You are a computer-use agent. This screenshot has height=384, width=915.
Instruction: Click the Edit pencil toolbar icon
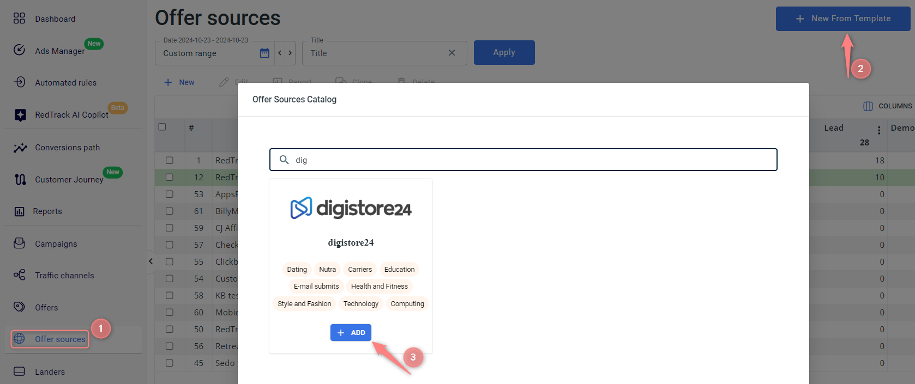[x=224, y=82]
